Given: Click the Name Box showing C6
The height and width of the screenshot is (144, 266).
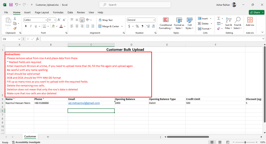Looking at the screenshot, I should tap(11, 39).
